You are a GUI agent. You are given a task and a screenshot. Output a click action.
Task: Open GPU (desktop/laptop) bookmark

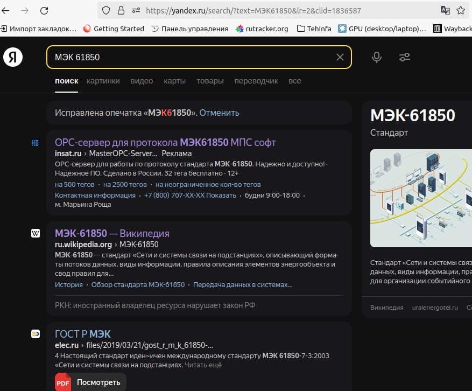(x=382, y=29)
